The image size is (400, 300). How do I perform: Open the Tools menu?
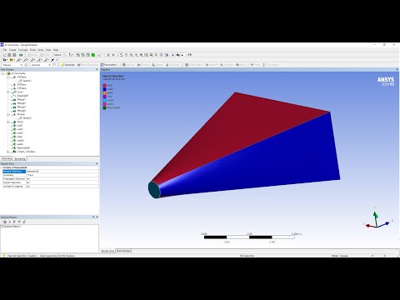tap(32, 50)
